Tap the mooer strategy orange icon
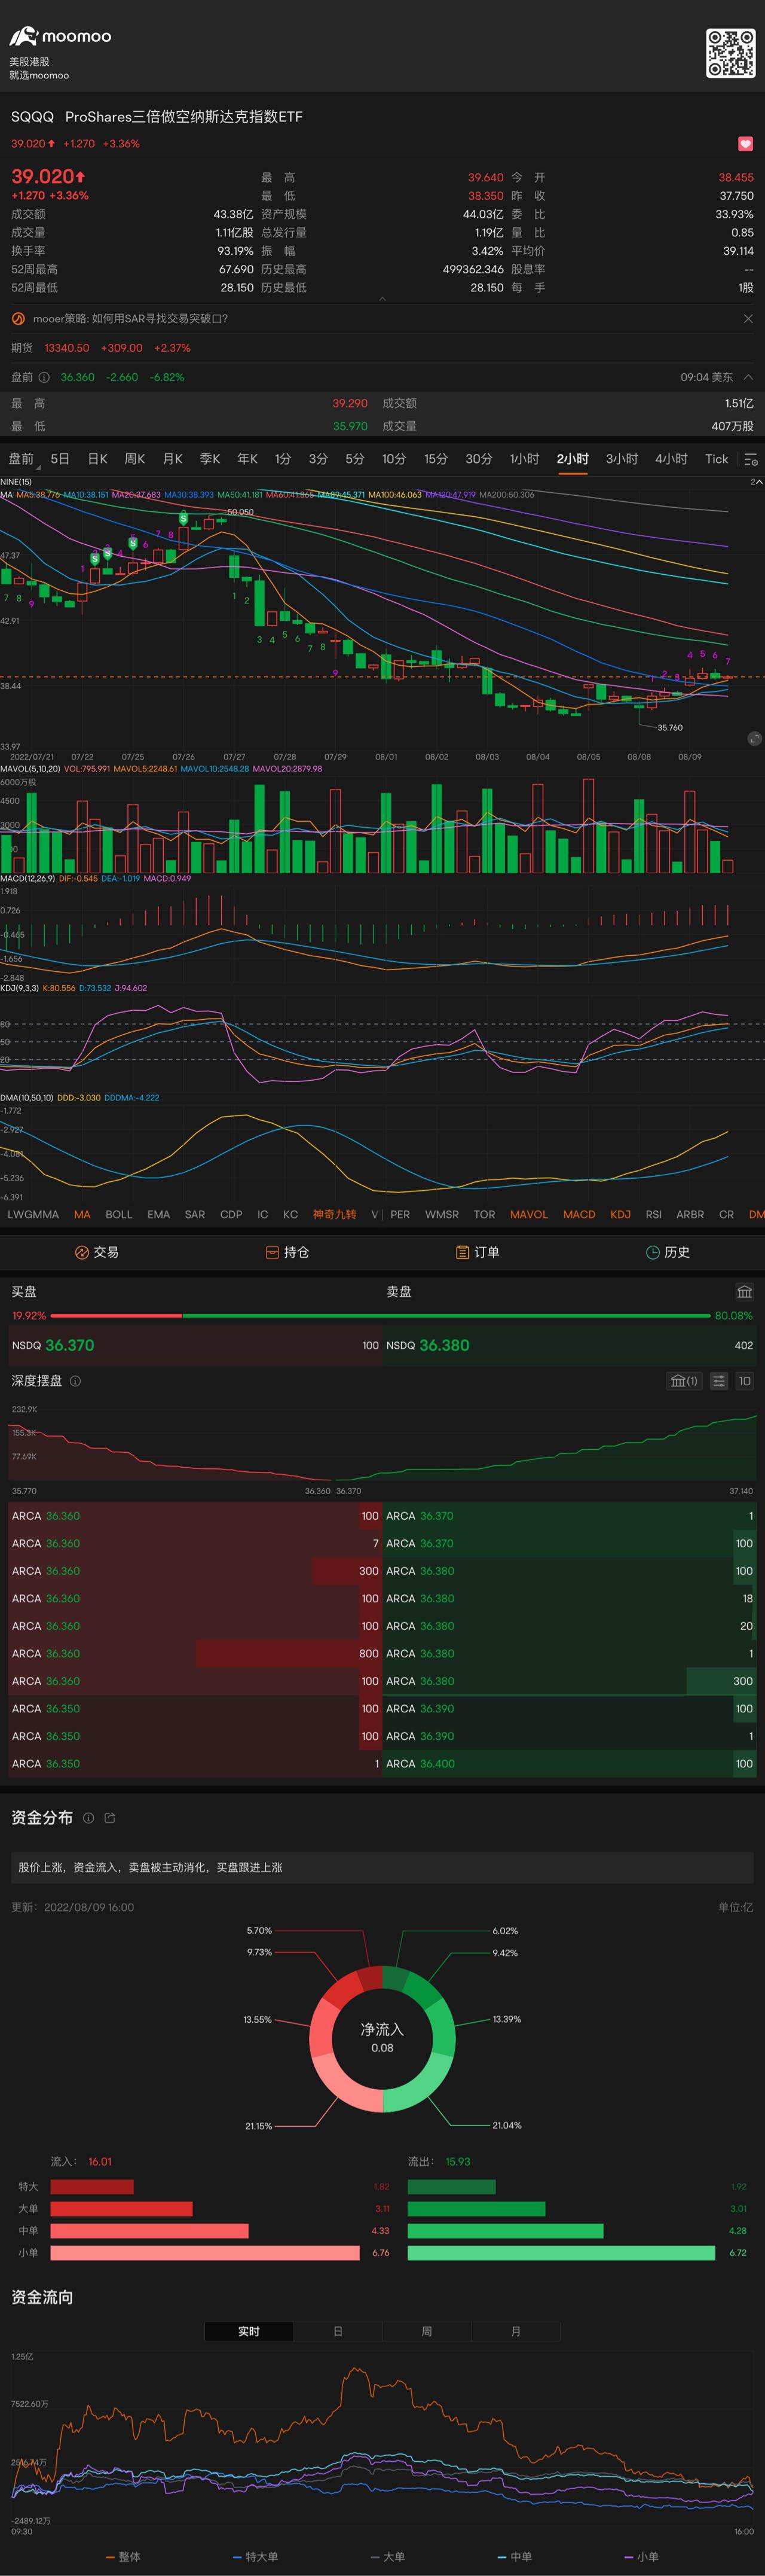 (17, 319)
